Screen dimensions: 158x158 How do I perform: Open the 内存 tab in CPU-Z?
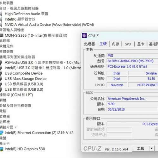click(115, 44)
